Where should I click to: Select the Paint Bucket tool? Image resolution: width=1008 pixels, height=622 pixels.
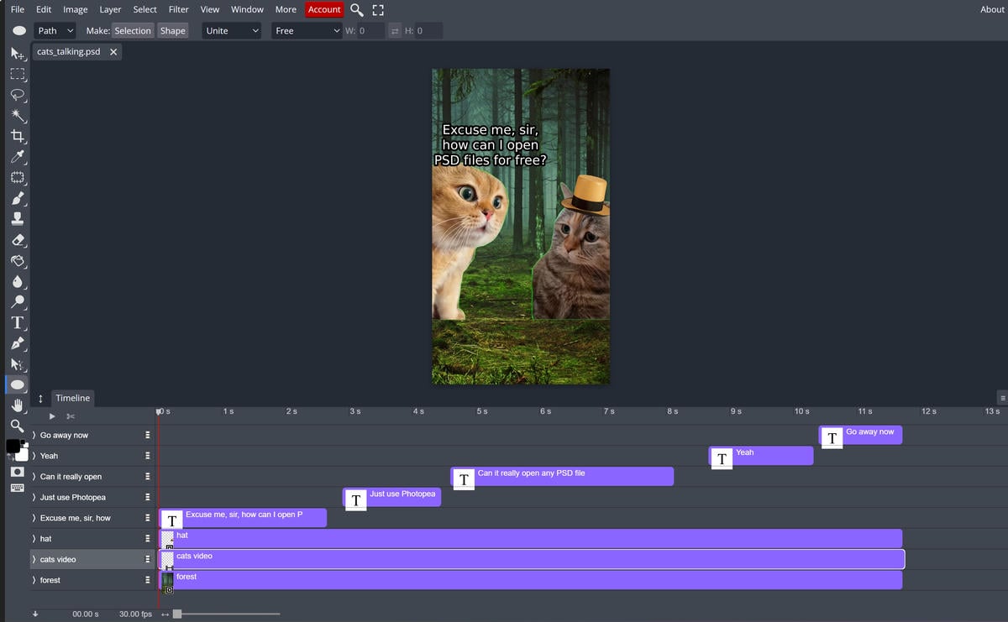17,260
